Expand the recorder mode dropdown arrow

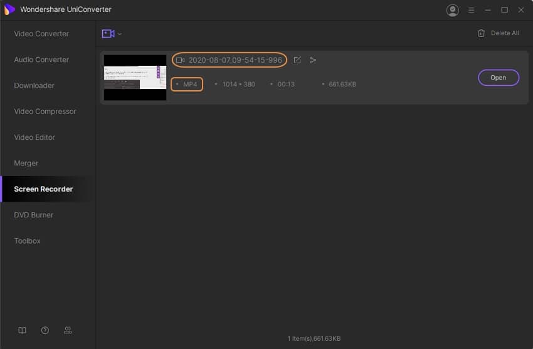point(120,34)
